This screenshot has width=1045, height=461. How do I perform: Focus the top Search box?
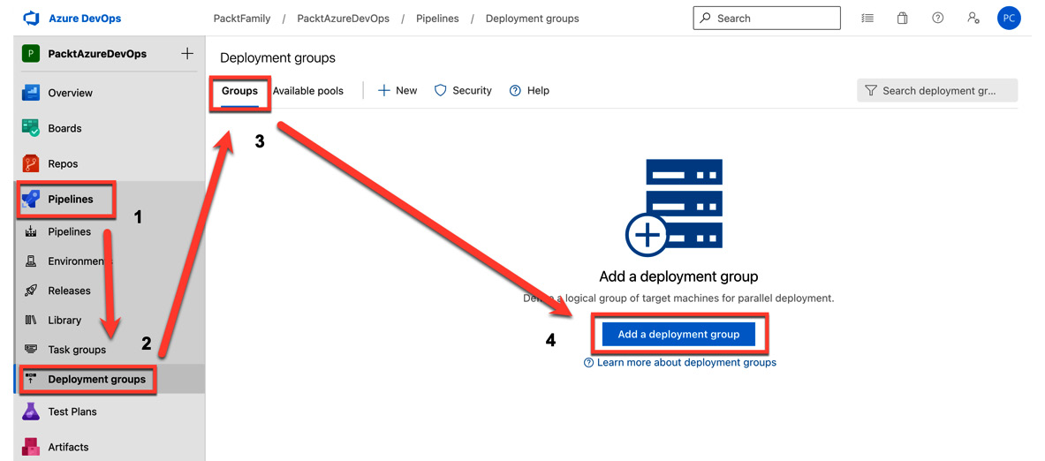click(767, 18)
